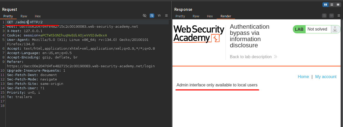Image resolution: width=343 pixels, height=127 pixels.
Task: Toggle line wrap icon in Request panel
Action: (x=152, y=16)
